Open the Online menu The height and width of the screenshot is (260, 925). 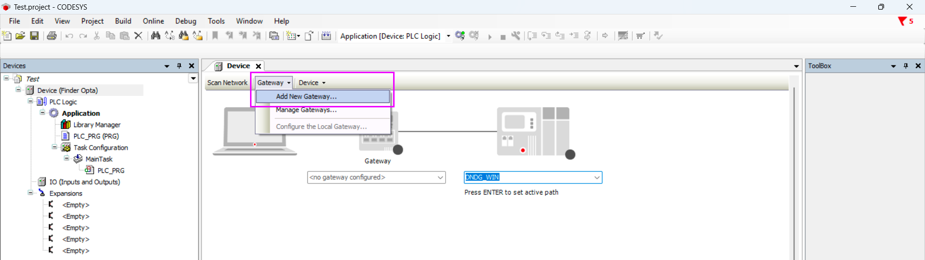(153, 21)
